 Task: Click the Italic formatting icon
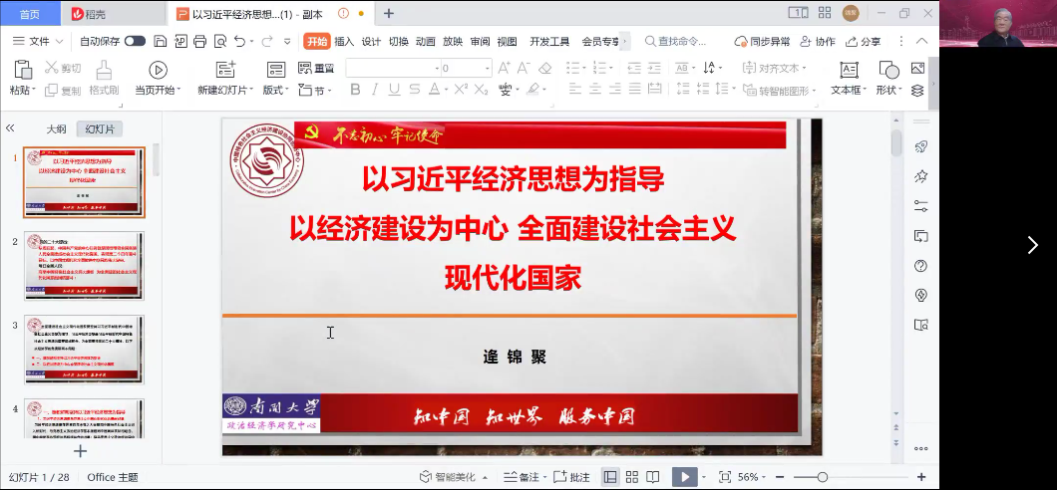pos(374,90)
